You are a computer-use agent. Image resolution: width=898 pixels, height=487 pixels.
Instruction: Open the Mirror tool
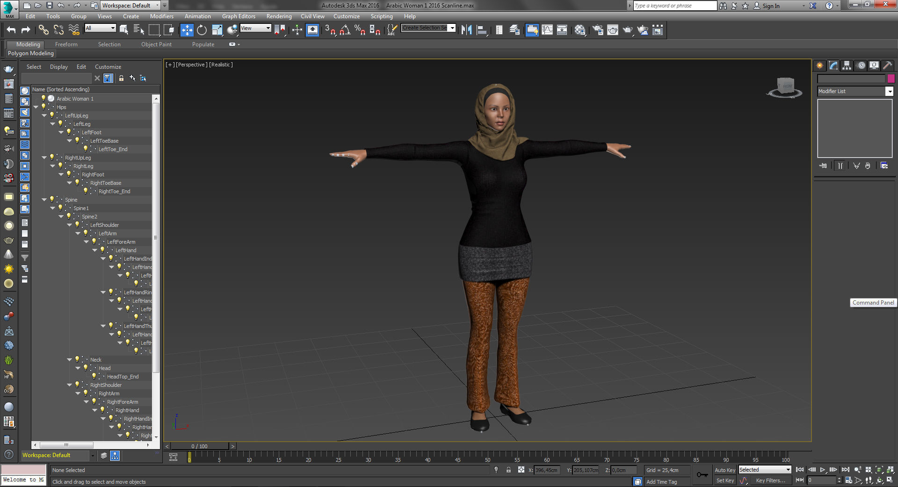tap(466, 30)
